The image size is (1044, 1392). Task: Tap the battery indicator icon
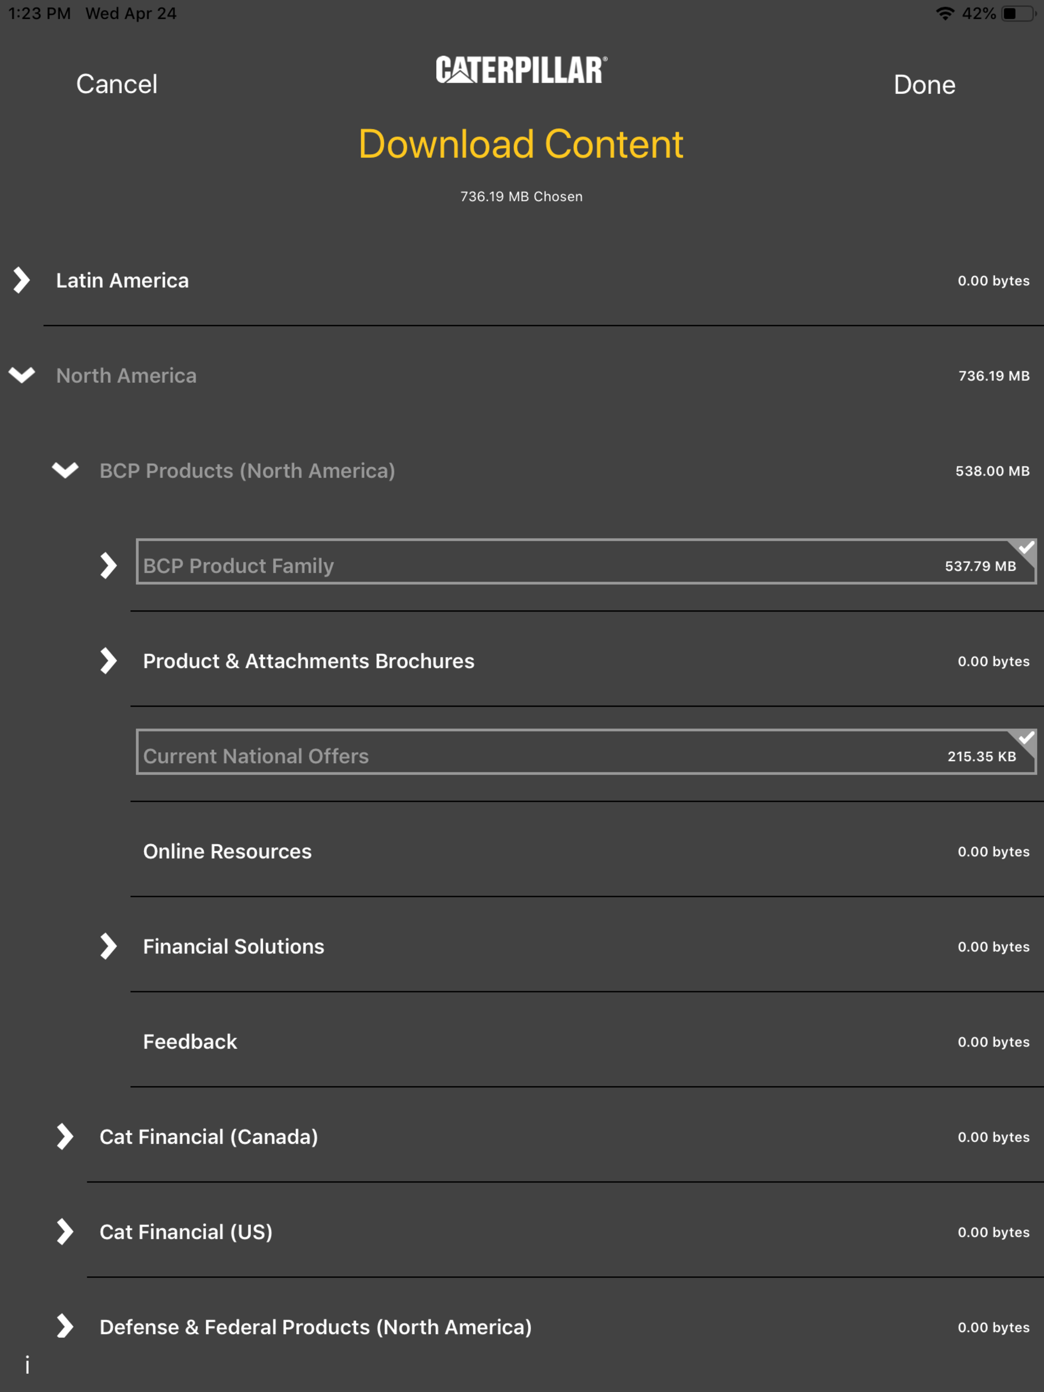[x=1018, y=13]
